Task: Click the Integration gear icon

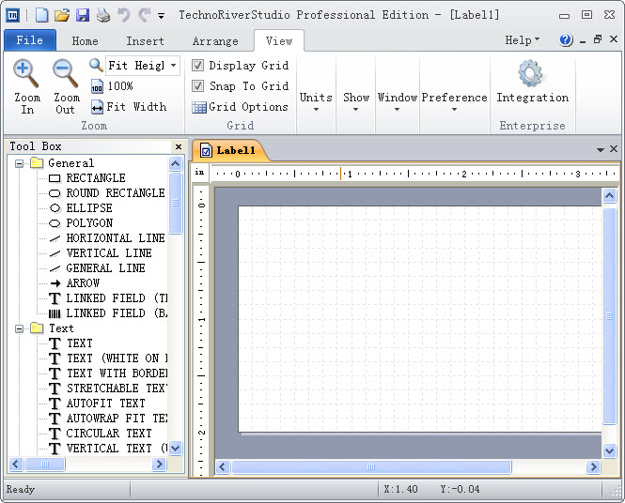Action: [x=532, y=73]
